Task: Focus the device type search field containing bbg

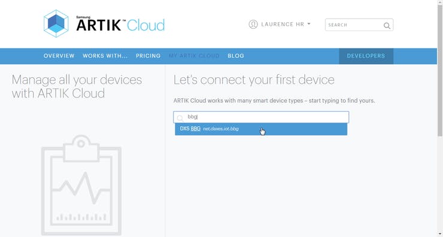Action: (x=261, y=117)
